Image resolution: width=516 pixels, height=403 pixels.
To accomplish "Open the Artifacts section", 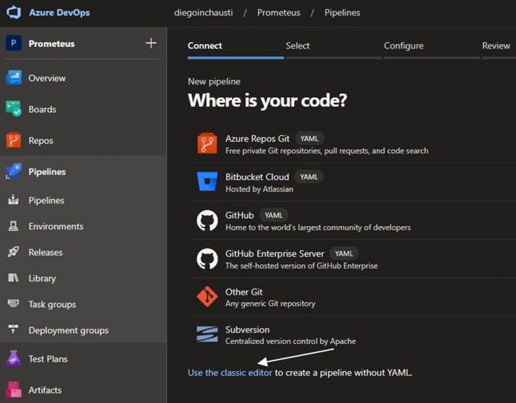I will (45, 390).
